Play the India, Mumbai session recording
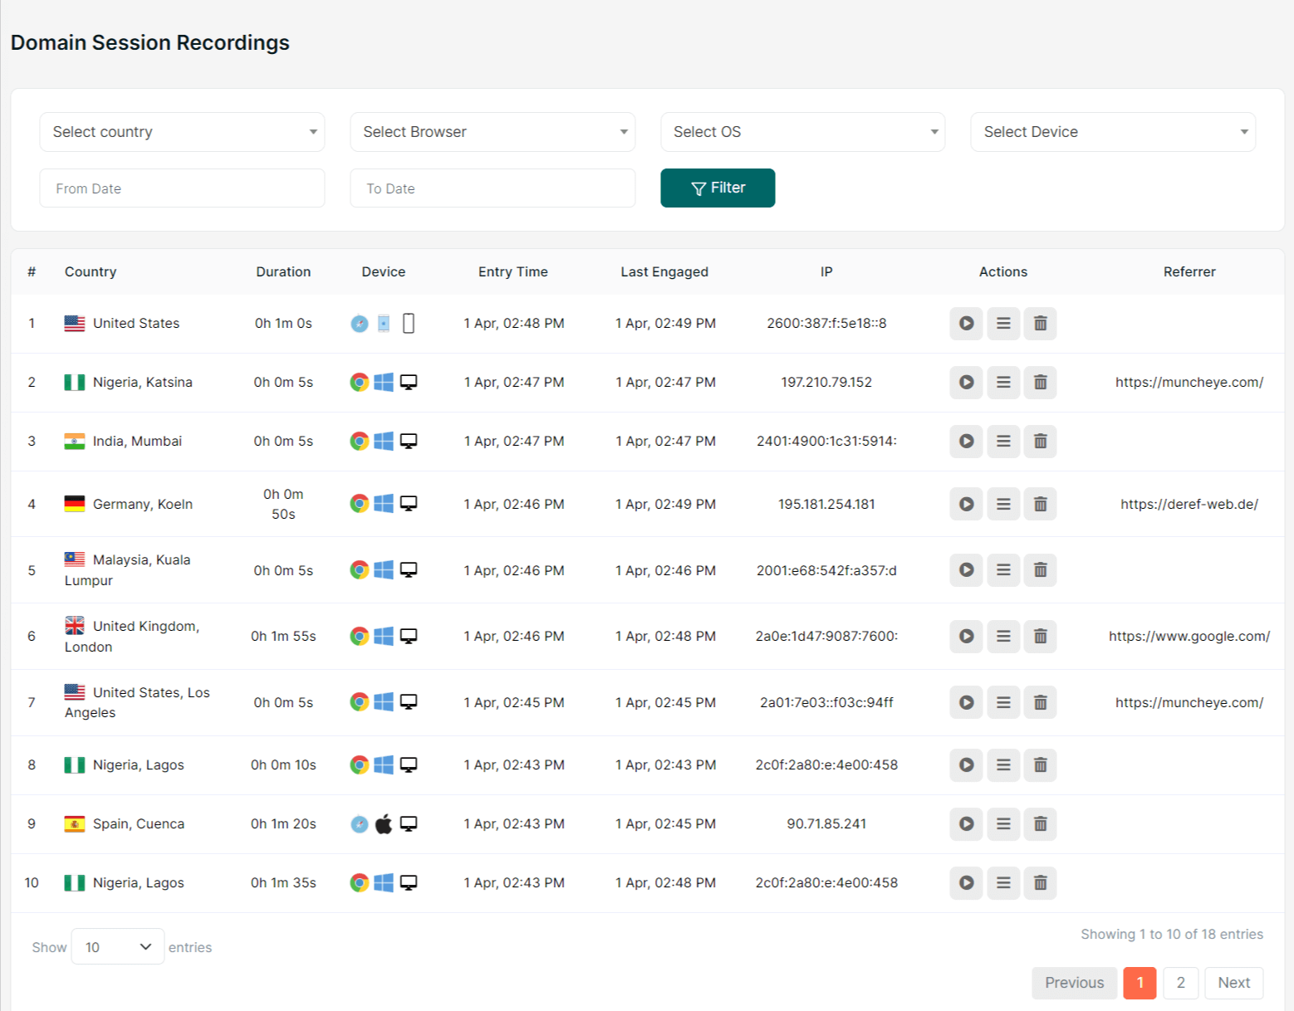The height and width of the screenshot is (1011, 1294). click(x=966, y=442)
